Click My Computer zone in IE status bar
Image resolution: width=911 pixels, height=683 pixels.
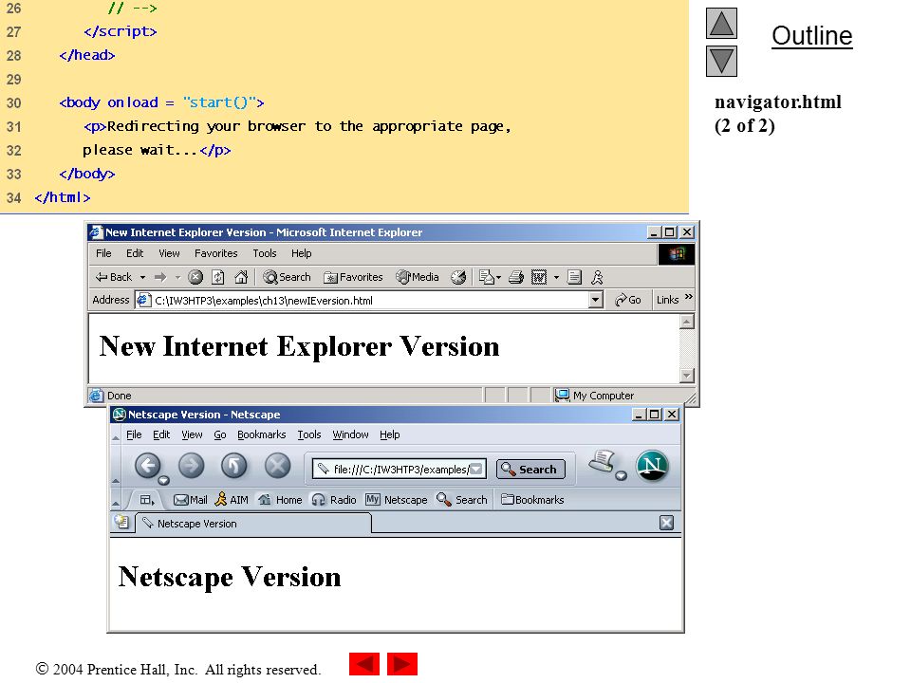594,396
